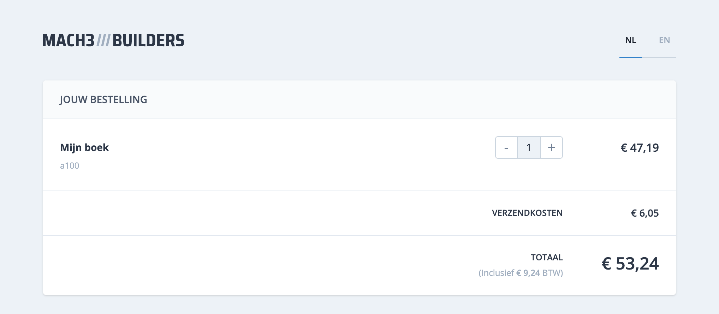Click the "Mijn boek" product name

[84, 147]
